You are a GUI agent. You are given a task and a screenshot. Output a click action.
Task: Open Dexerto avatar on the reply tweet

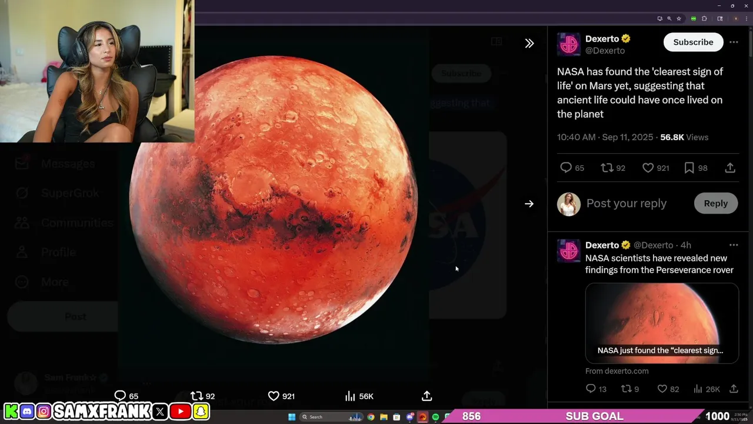pos(569,250)
